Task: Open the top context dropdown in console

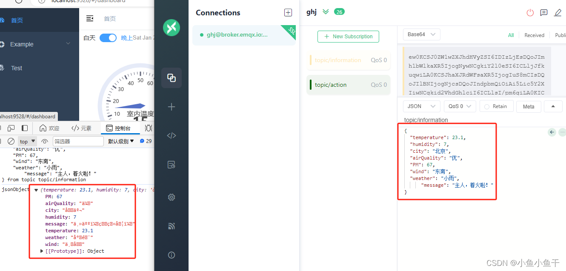Action: [x=28, y=141]
